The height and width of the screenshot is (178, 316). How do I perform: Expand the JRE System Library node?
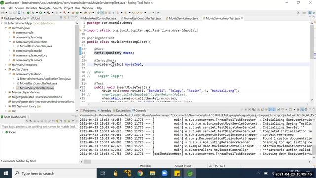point(6,106)
